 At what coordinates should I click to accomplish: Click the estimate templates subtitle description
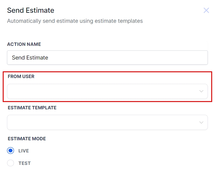click(x=75, y=21)
